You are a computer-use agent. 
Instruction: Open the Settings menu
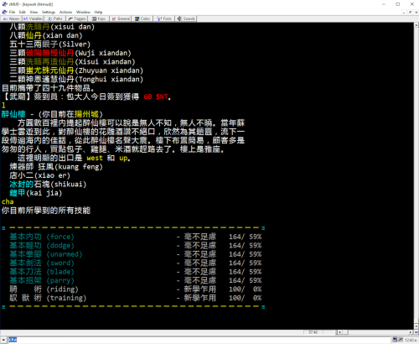(49, 12)
